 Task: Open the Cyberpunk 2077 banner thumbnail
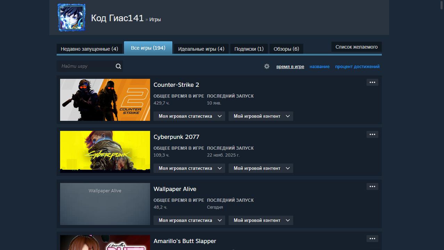pos(105,152)
